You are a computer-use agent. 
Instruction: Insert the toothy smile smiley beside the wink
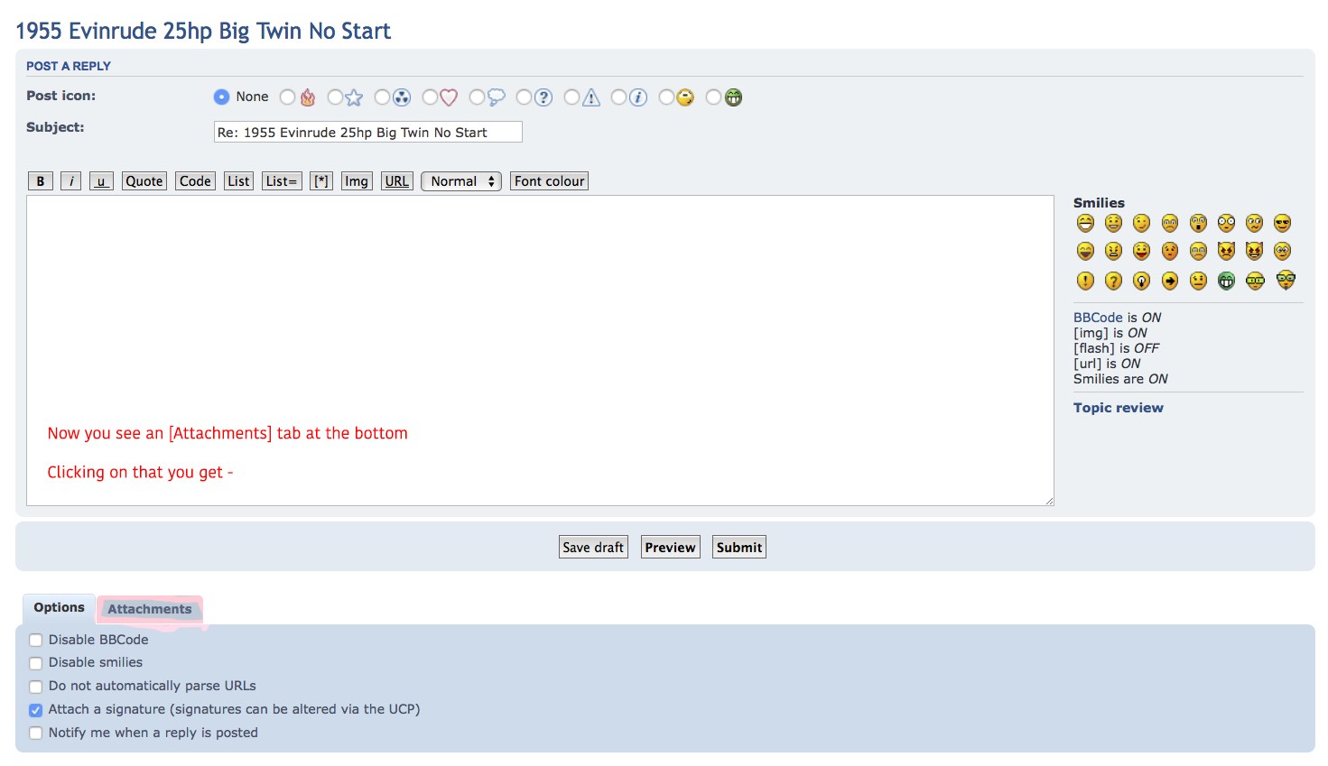coord(1113,223)
